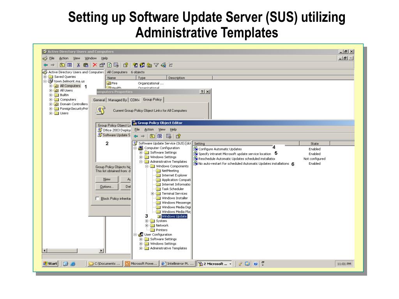Screen dimensions: 399x299
Task: Click the Configure Automatic Updates policy icon
Action: click(196, 149)
